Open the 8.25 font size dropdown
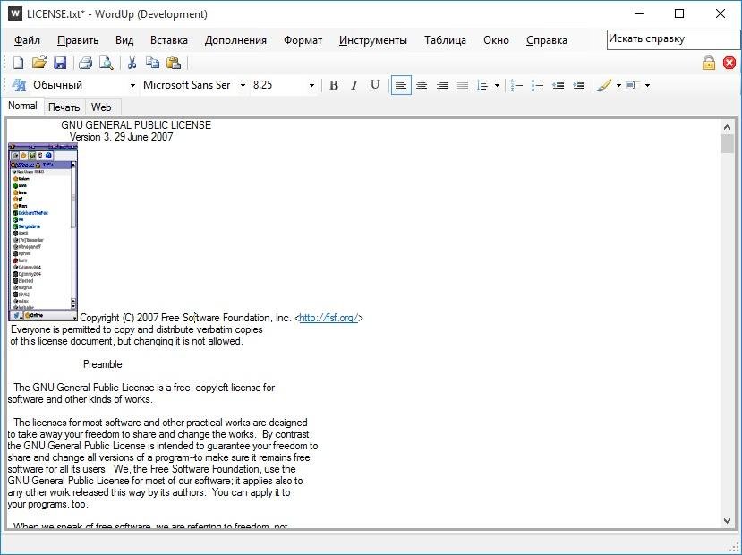The width and height of the screenshot is (742, 555). point(311,85)
